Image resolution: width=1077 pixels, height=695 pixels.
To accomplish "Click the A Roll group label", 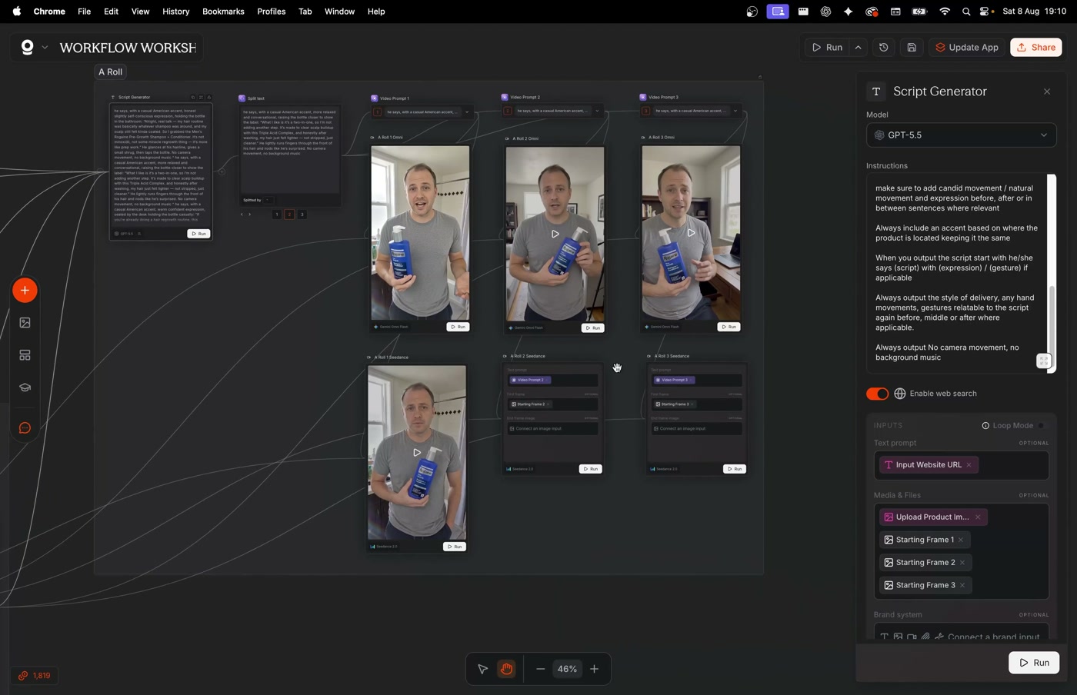I will click(111, 71).
